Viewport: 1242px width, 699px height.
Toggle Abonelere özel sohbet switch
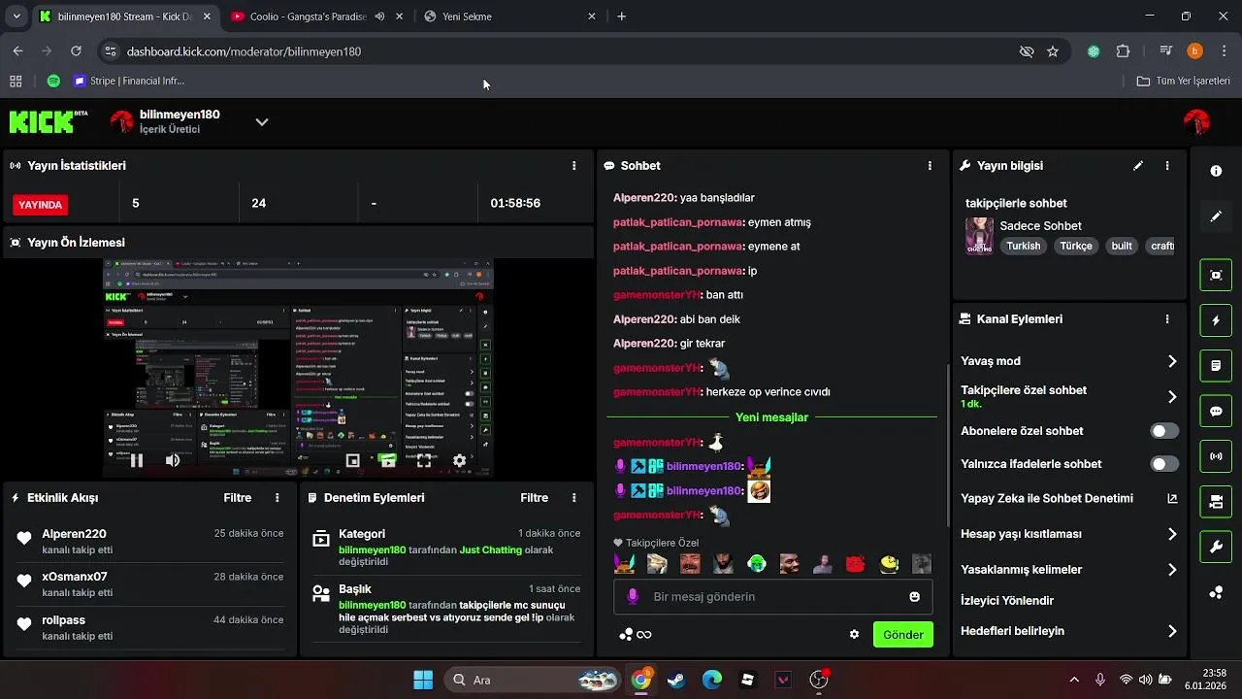[x=1164, y=431]
